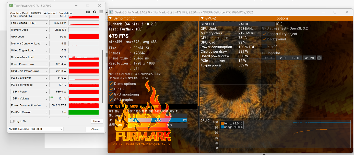Image resolution: width=354 pixels, height=155 pixels.
Task: Uncheck the GPU monitoring option
Action: coord(111,94)
